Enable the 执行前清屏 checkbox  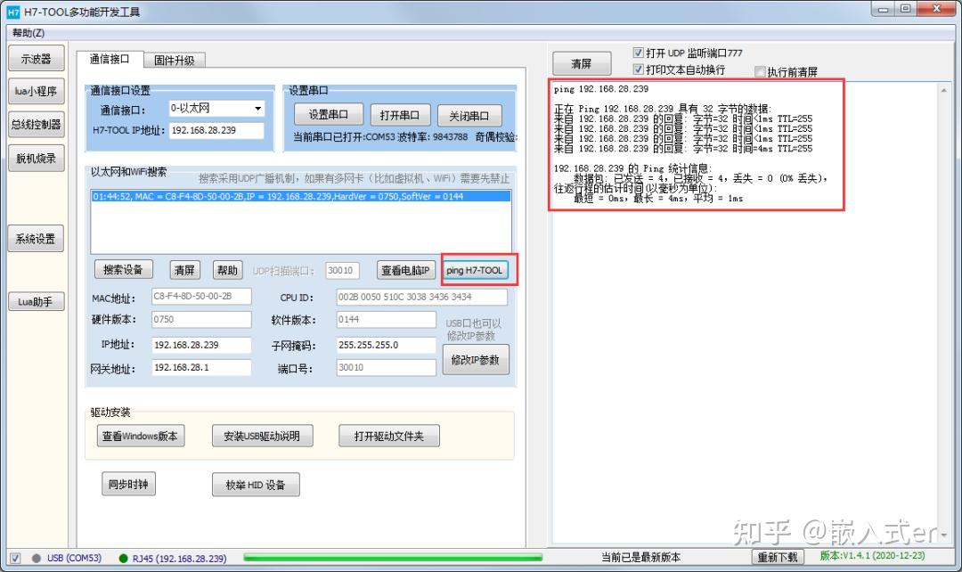point(759,71)
